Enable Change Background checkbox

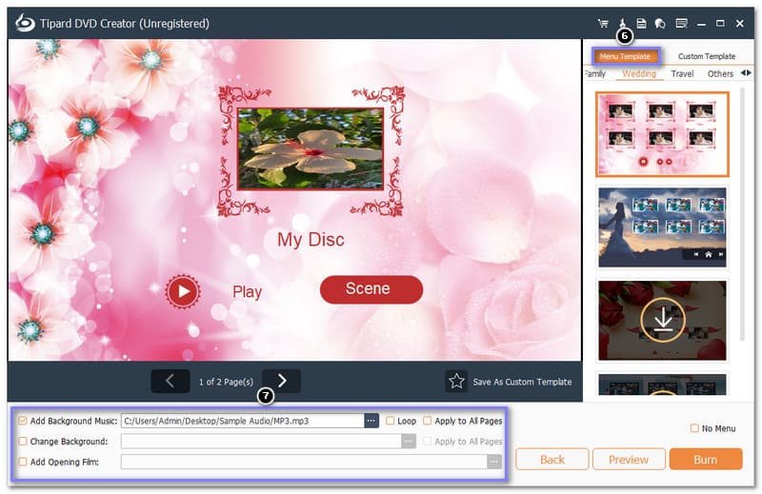coord(22,441)
